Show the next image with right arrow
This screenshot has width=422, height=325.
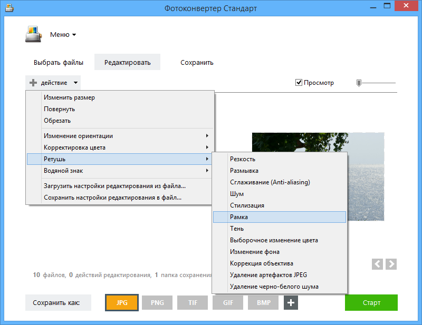[x=391, y=264]
